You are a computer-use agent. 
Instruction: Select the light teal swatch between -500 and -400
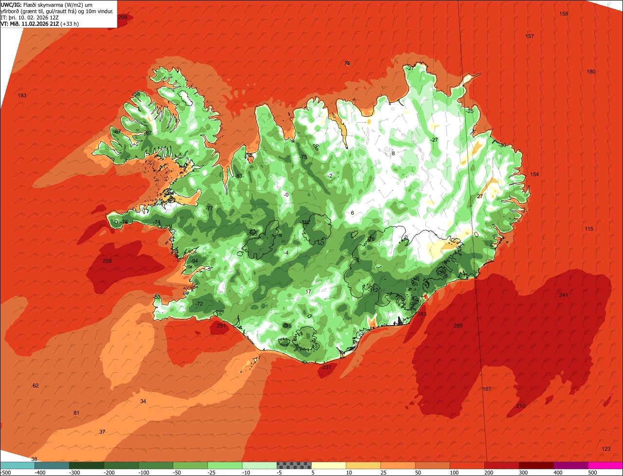[17, 465]
